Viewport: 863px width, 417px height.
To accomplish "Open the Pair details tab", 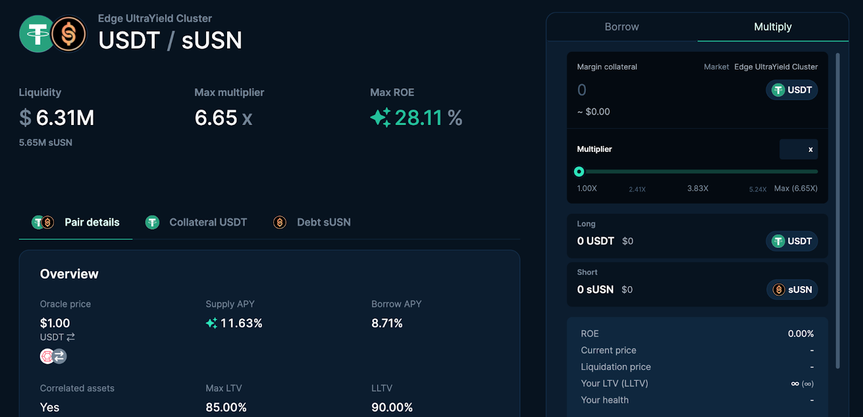I will click(76, 222).
